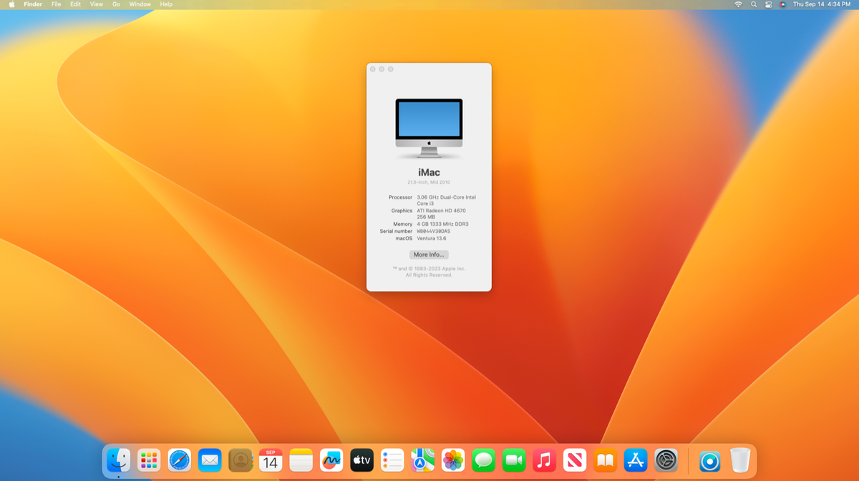Open FaceTime
The height and width of the screenshot is (481, 859).
(x=514, y=460)
